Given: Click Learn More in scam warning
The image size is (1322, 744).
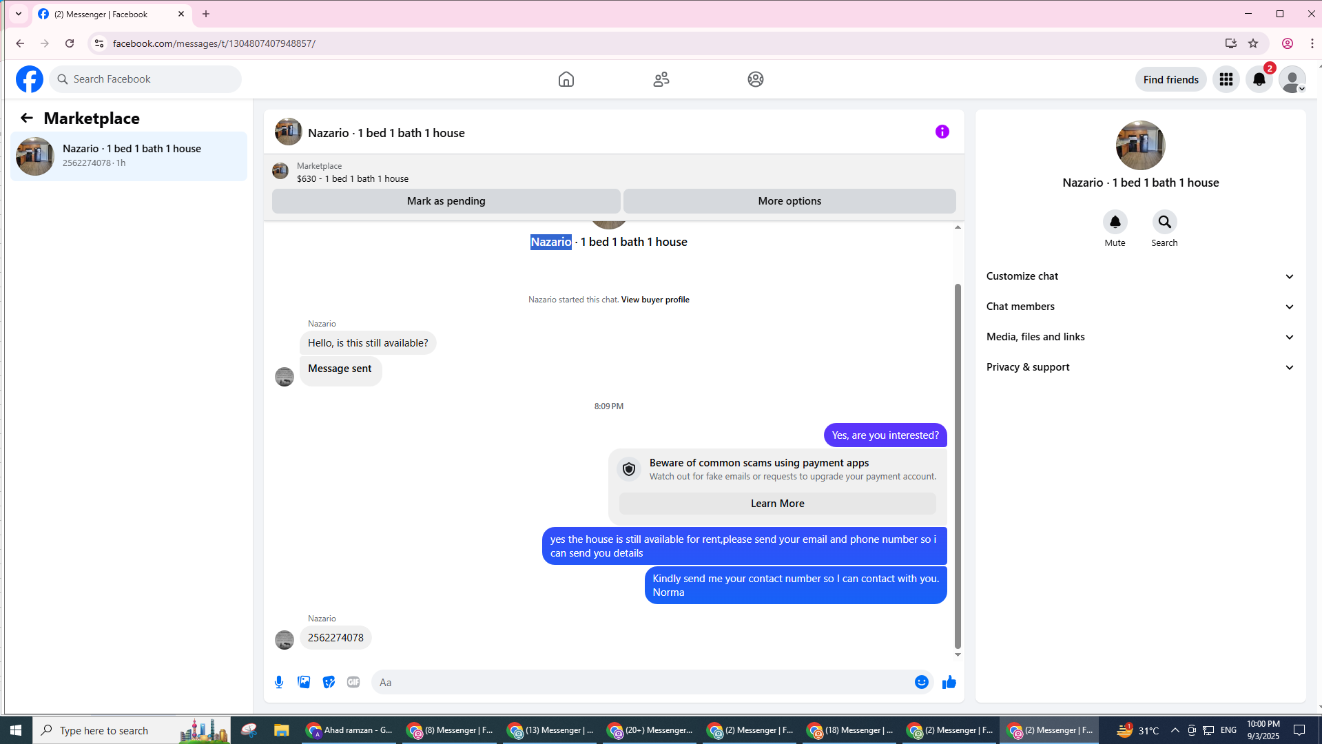Looking at the screenshot, I should [x=778, y=504].
